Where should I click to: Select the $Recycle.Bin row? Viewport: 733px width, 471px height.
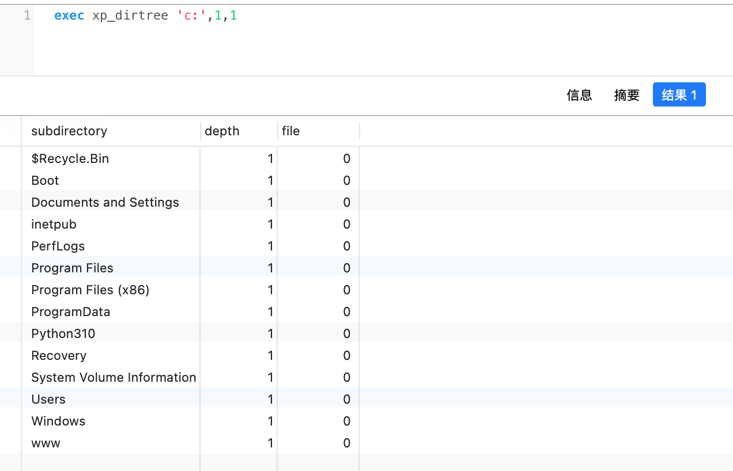point(70,159)
